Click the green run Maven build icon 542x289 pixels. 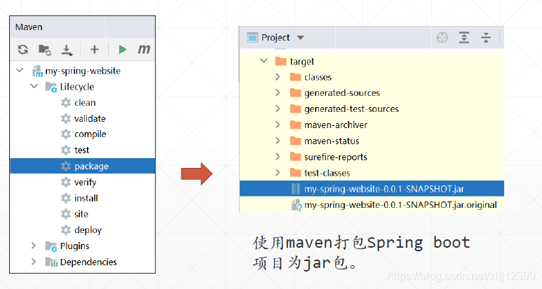(123, 49)
